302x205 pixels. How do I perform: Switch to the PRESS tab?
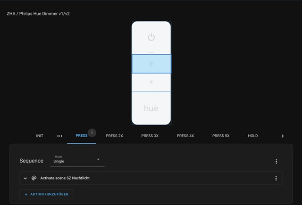point(82,136)
